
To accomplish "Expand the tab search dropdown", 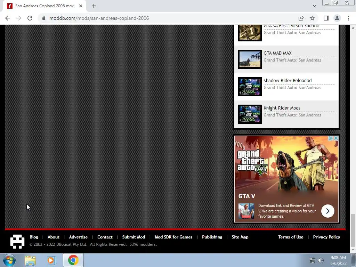I will [314, 6].
